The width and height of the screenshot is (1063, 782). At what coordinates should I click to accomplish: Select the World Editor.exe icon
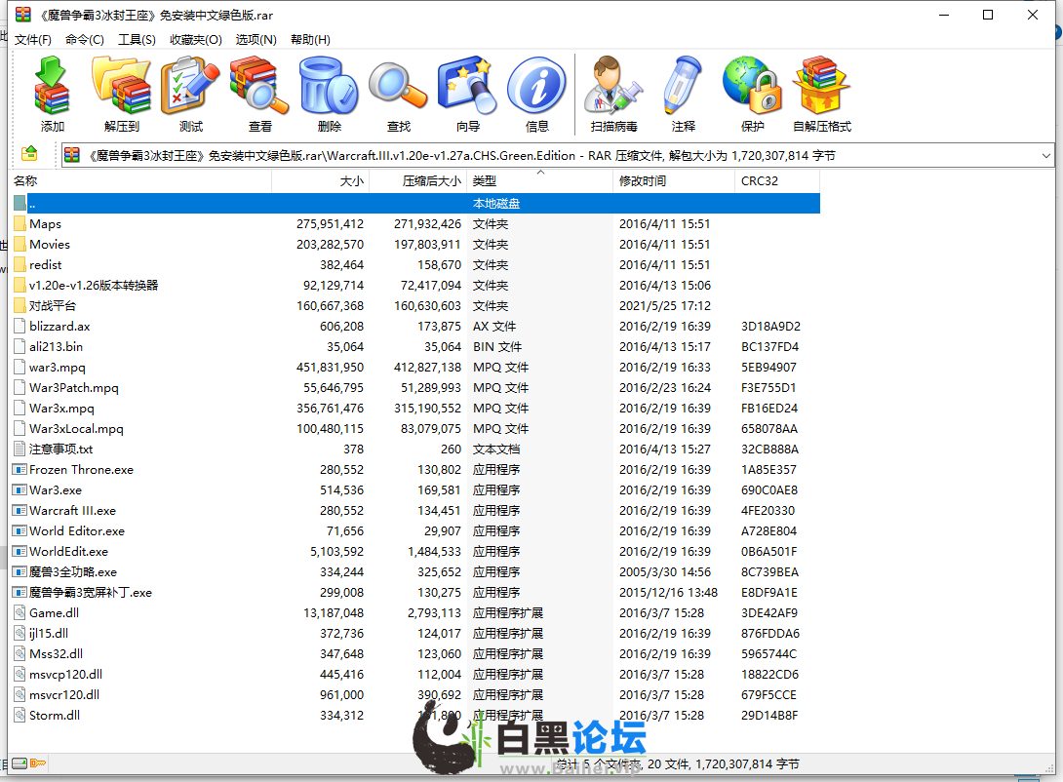tap(20, 530)
